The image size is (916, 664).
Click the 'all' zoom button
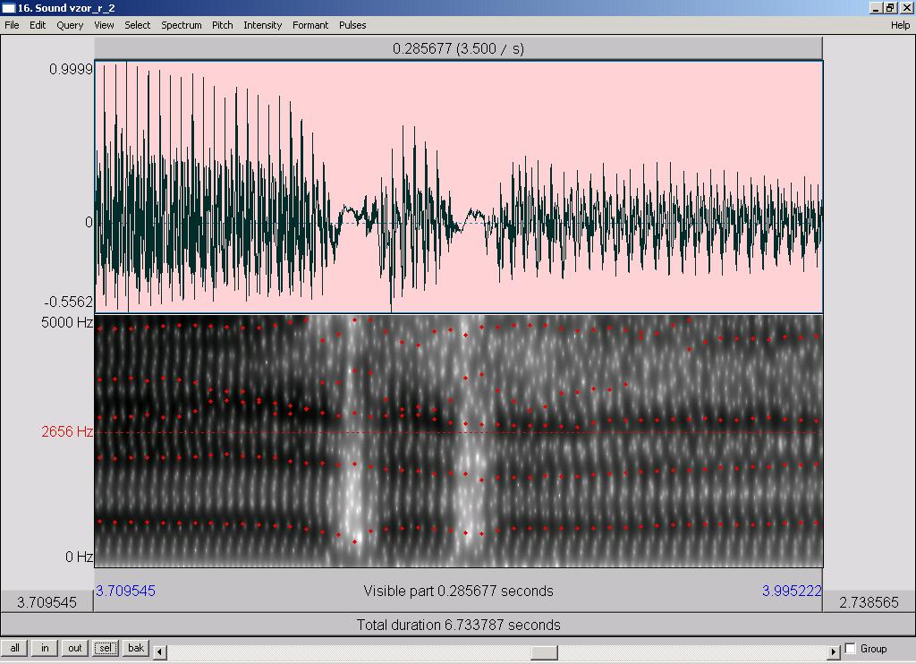point(14,648)
